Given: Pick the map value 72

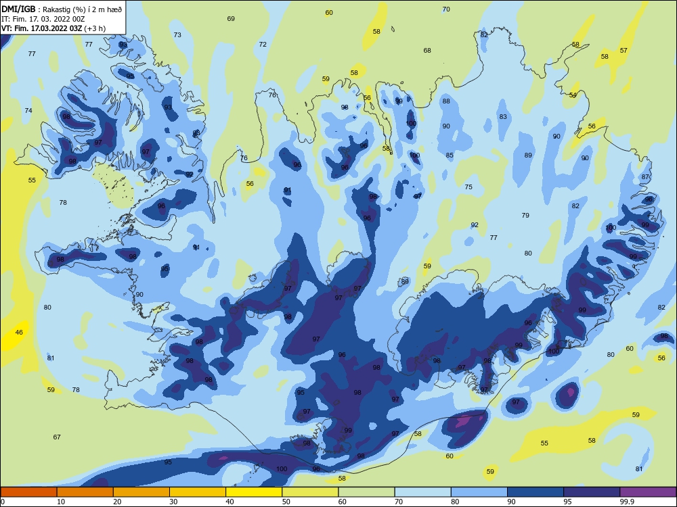Looking at the screenshot, I should (x=263, y=45).
